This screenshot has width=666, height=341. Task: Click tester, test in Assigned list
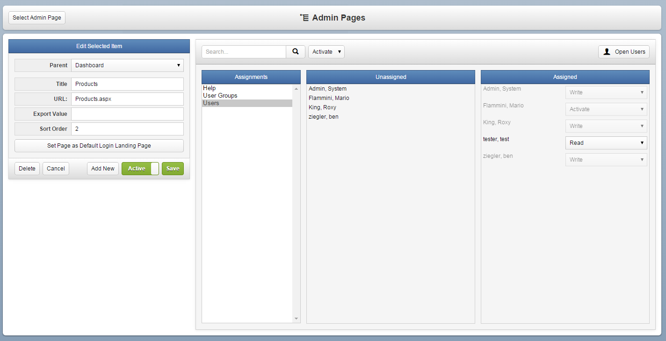coord(496,139)
